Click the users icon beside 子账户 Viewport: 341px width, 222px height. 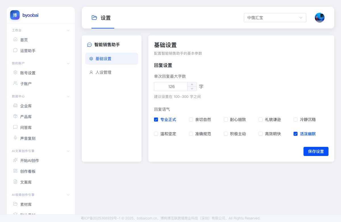[15, 83]
